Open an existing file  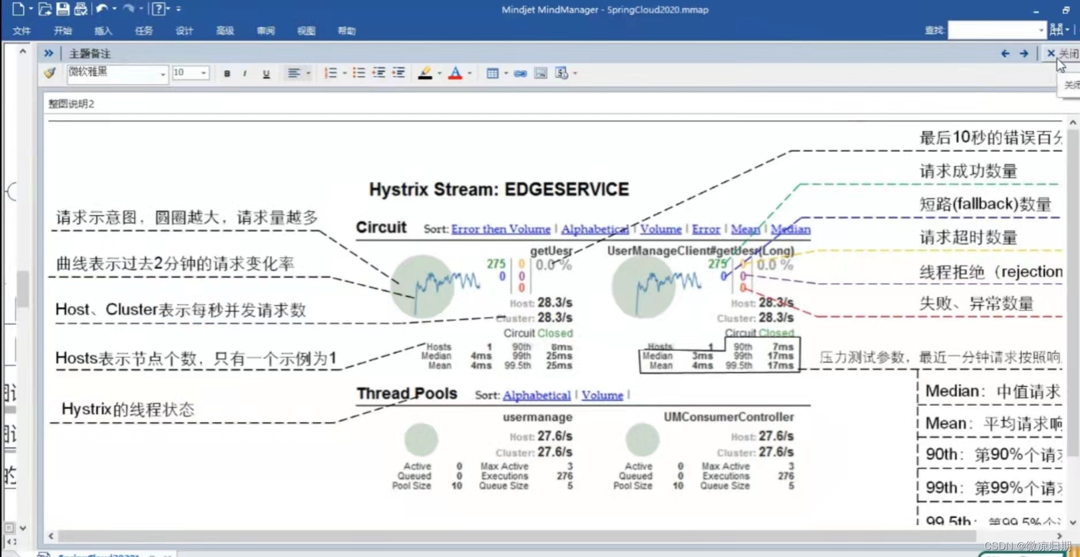[x=44, y=9]
